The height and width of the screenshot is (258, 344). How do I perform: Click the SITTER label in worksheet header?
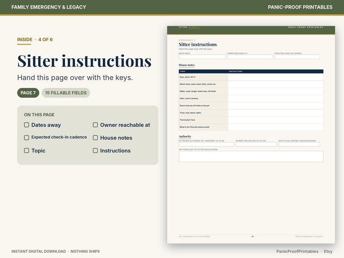click(x=183, y=27)
